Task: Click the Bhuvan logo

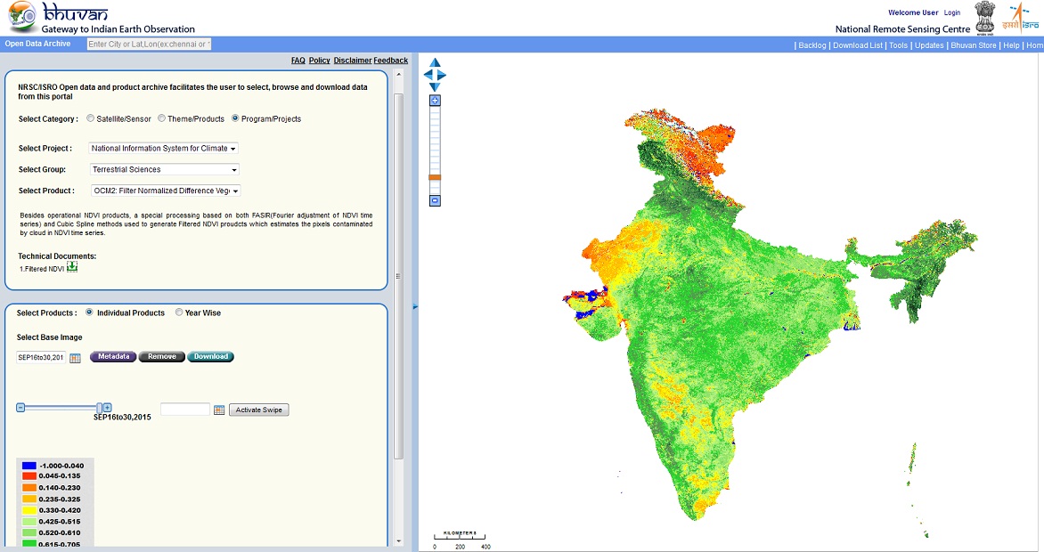Action: [22, 17]
